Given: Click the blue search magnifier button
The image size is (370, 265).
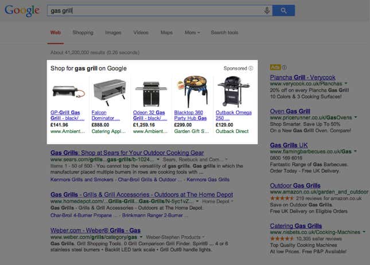Looking at the screenshot, I should click(x=283, y=11).
